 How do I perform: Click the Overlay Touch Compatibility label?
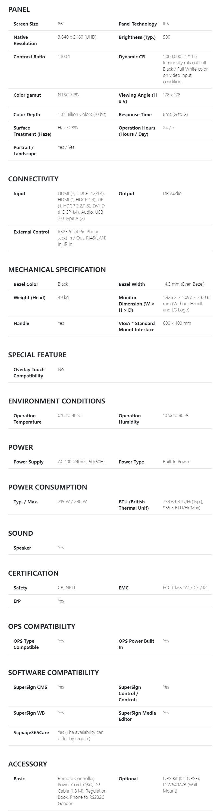click(x=29, y=373)
